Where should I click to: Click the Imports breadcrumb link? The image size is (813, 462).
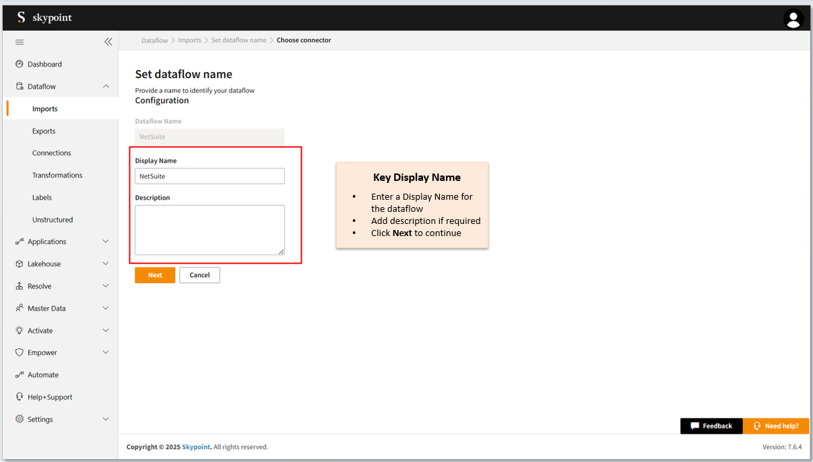[189, 40]
